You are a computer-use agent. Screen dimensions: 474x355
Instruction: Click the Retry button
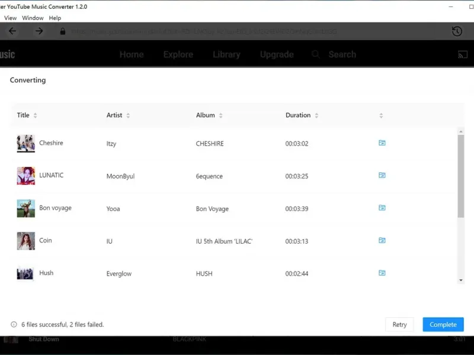point(399,324)
